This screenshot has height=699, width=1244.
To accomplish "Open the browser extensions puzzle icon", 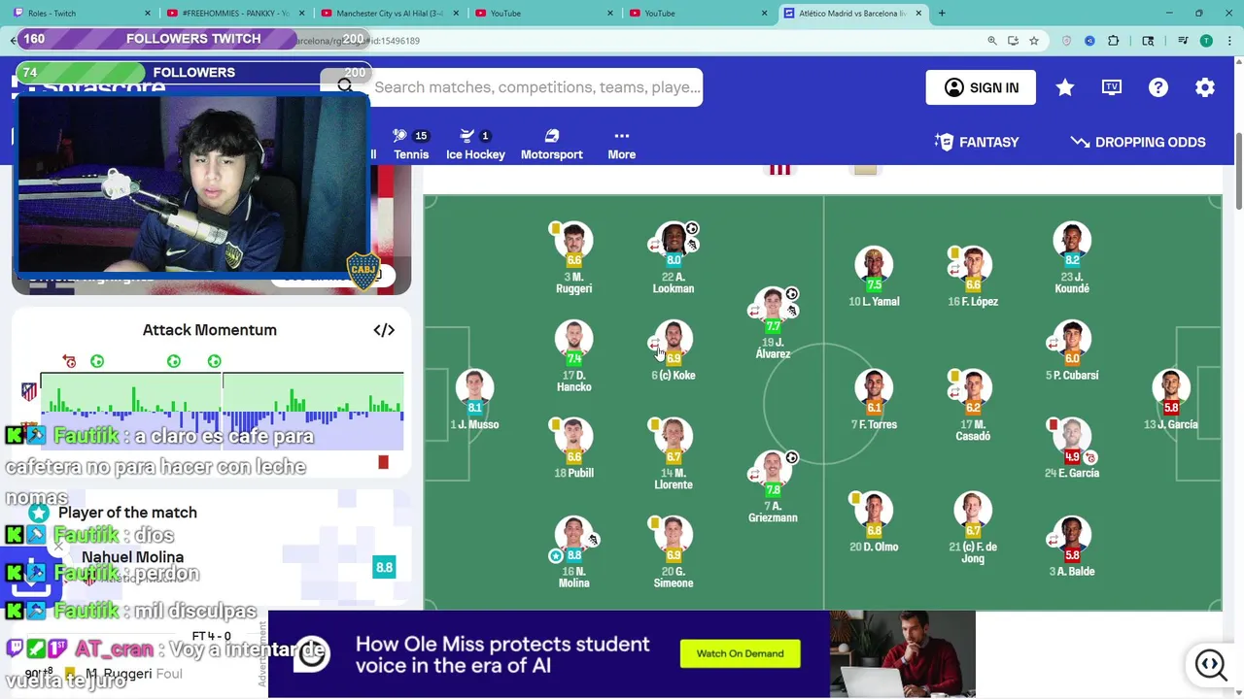I will (1114, 41).
